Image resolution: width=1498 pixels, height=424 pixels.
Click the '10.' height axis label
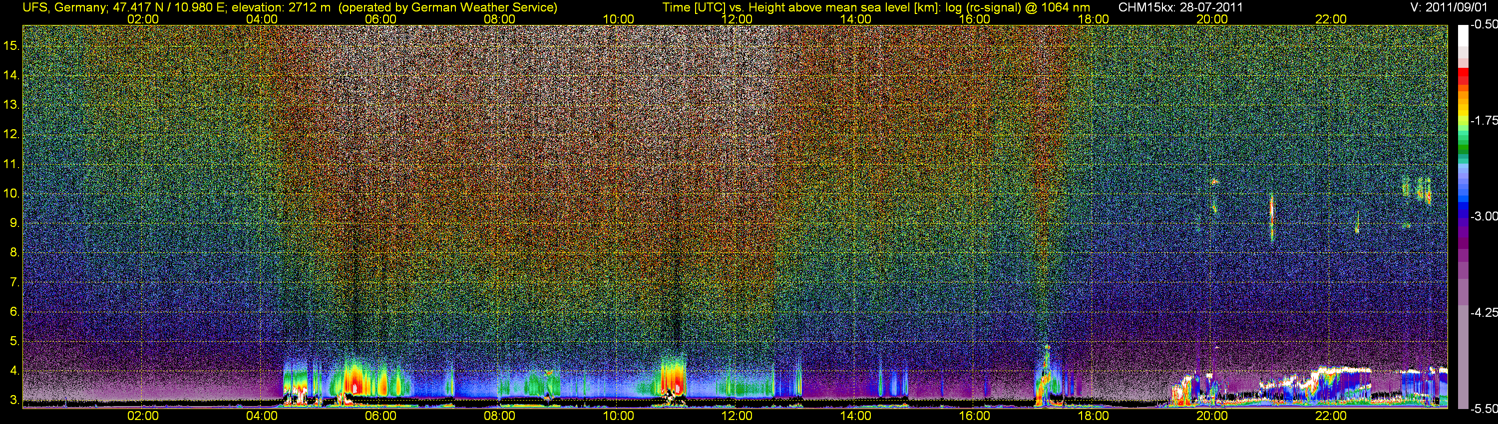pos(11,194)
